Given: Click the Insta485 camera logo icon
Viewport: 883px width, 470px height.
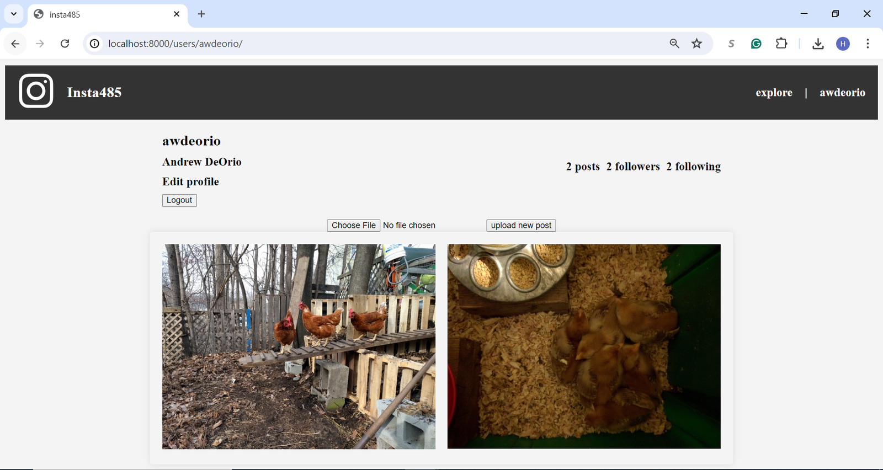Looking at the screenshot, I should pos(36,91).
